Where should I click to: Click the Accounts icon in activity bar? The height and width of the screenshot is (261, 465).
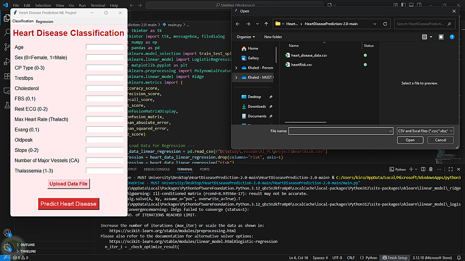coord(7,233)
